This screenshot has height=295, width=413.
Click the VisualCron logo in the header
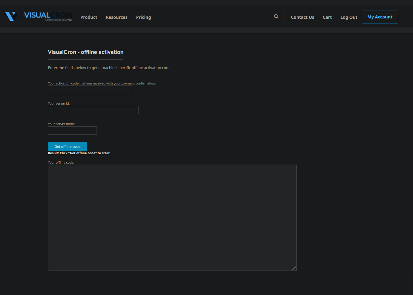click(x=38, y=16)
